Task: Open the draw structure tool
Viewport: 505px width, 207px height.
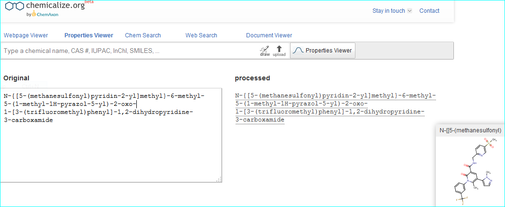Action: pos(265,51)
